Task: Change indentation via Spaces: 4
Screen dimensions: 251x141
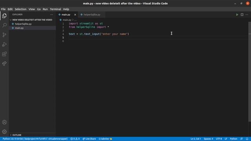Action: coord(208,139)
